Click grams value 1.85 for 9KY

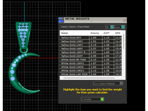(x=93, y=38)
